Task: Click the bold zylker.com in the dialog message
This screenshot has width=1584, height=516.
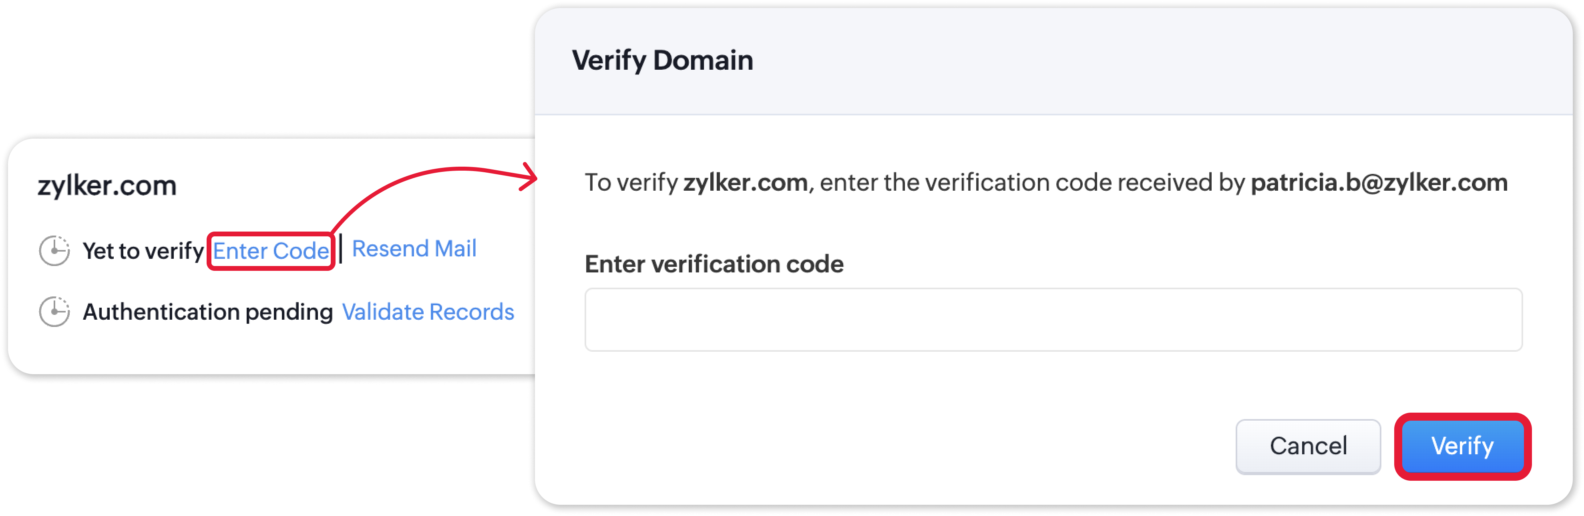Action: tap(745, 183)
